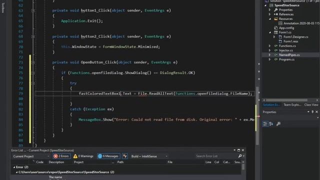Expand the Properties node in Solution Explorer
The width and height of the screenshot is (320, 180).
270,10
